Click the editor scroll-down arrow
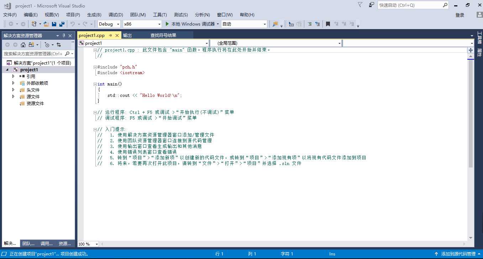This screenshot has width=483, height=259. pyautogui.click(x=471, y=238)
